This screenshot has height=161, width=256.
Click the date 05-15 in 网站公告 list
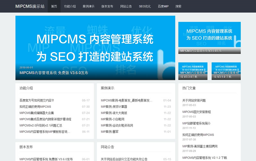(x=167, y=159)
